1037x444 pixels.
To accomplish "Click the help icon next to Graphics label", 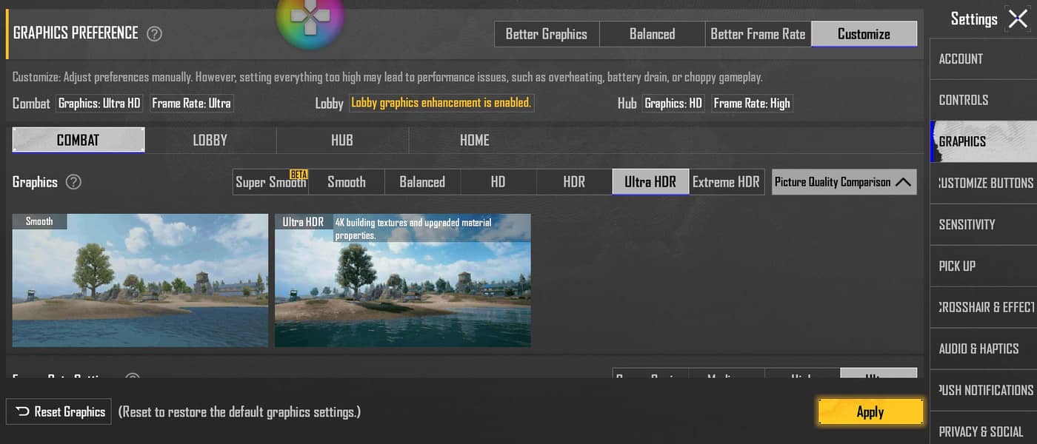I will pyautogui.click(x=73, y=182).
